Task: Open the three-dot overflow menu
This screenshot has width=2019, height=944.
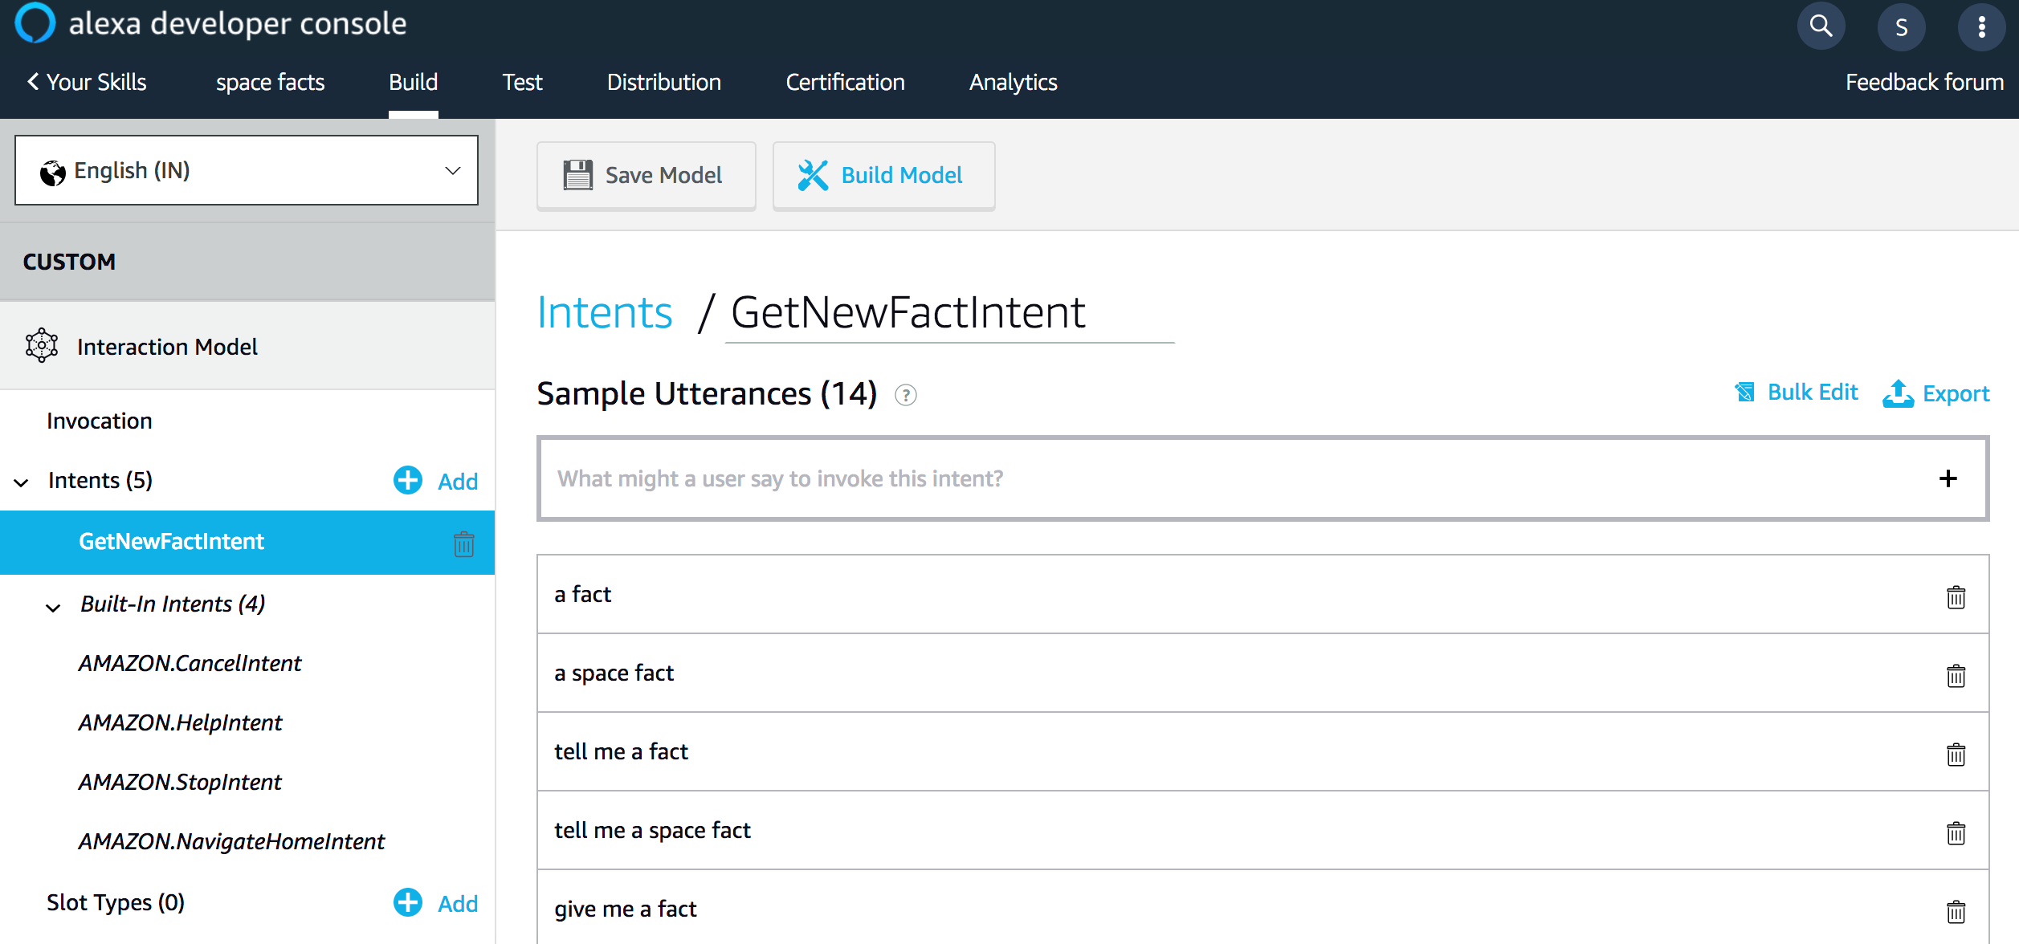Action: point(1983,26)
